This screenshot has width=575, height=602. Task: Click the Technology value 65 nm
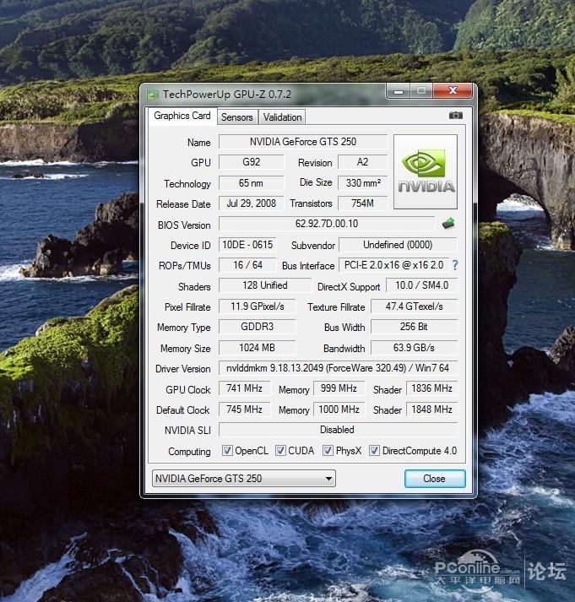(x=252, y=182)
